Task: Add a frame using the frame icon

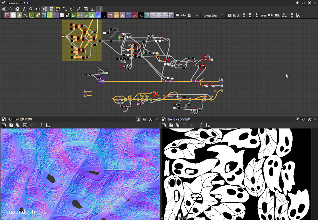Action: pos(190,15)
